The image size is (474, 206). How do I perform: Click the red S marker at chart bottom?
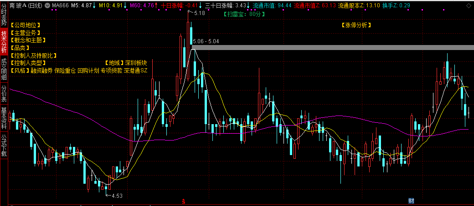(183, 201)
